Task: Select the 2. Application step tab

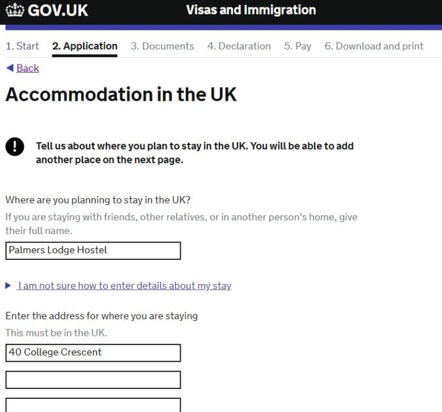Action: tap(85, 46)
